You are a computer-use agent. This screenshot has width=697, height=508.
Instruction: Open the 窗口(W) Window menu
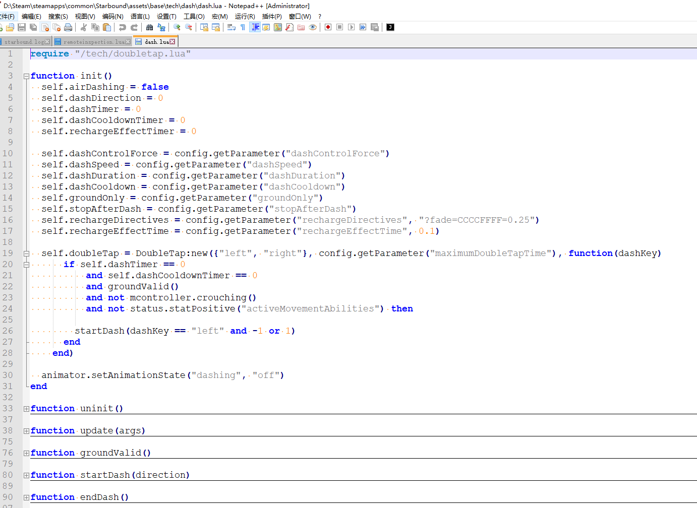(300, 17)
